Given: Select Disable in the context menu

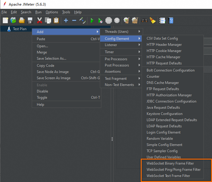Looking at the screenshot, I should click(x=42, y=91).
